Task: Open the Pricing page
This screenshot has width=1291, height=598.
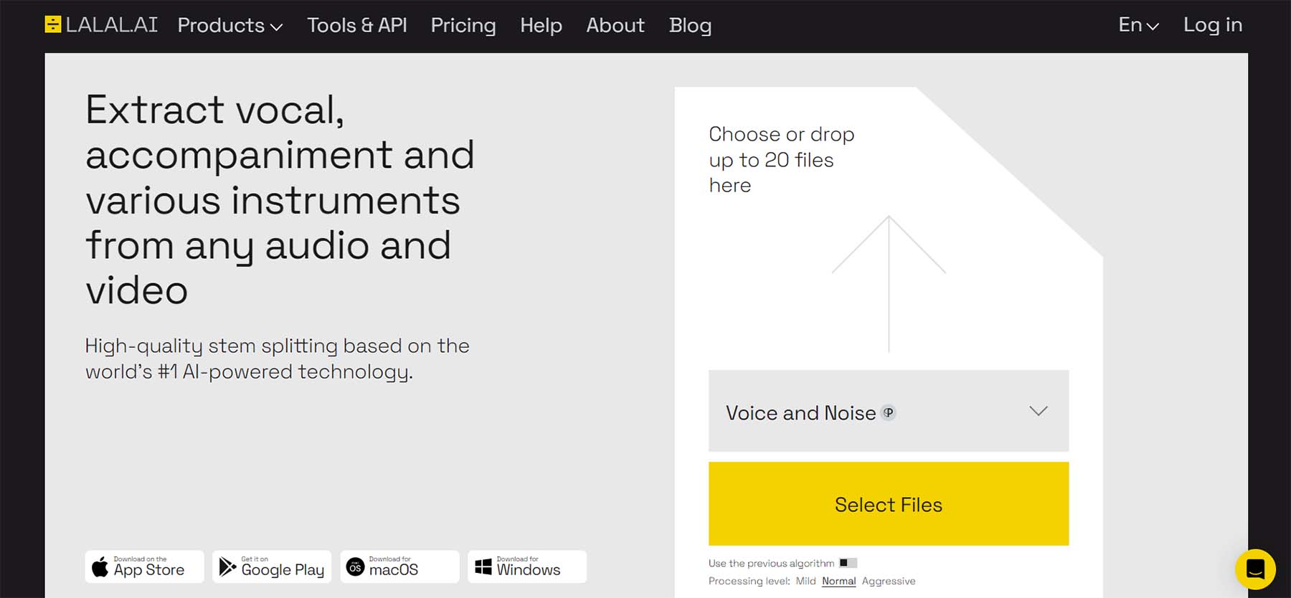Action: (x=463, y=25)
